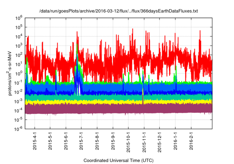The height and width of the screenshot is (164, 234).
Task: Click the x-axis label 2015-8-1
Action: point(97,141)
